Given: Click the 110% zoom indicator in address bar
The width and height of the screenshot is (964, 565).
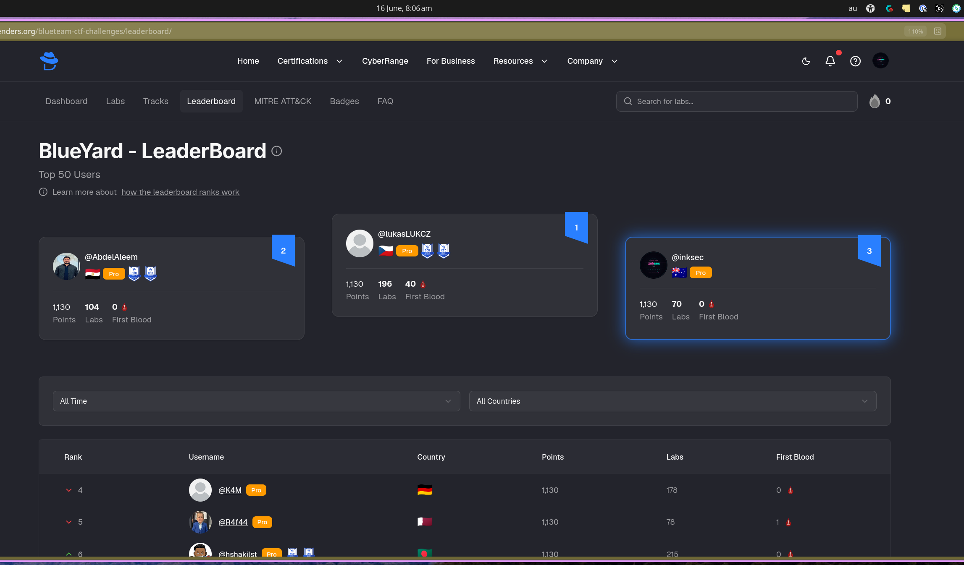Looking at the screenshot, I should 915,31.
